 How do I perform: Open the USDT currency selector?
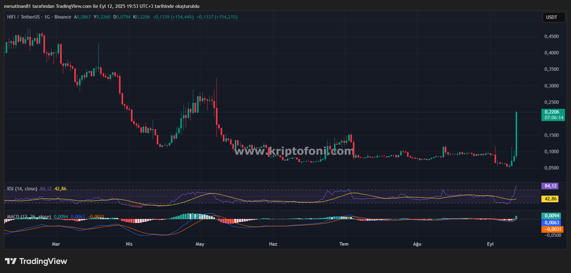(x=553, y=17)
